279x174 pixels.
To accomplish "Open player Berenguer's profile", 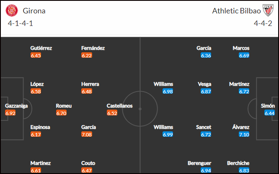I will pos(199,163).
